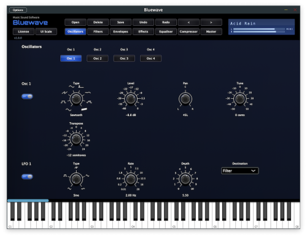307x237 pixels.
Task: Click the 5.50 depth value
Action: coord(185,195)
